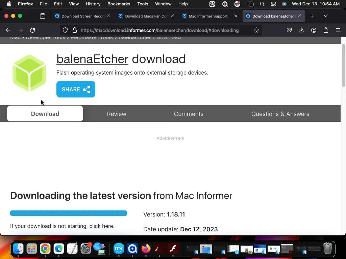Open a new tab with plus button
Viewport: 346px width, 259px height.
pyautogui.click(x=312, y=16)
